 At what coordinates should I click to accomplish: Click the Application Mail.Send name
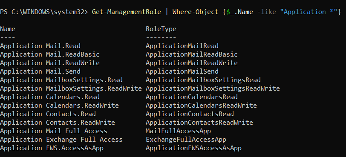click(x=40, y=71)
